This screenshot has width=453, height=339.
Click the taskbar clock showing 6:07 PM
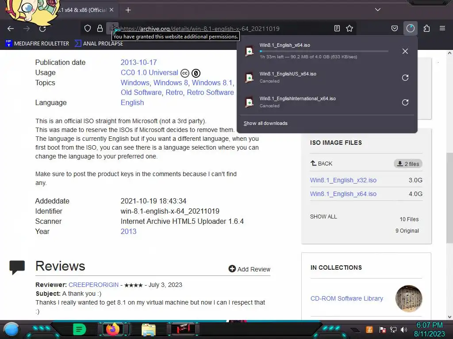[430, 329]
